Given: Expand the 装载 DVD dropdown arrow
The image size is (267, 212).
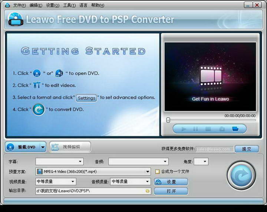Looking at the screenshot, I should point(43,147).
